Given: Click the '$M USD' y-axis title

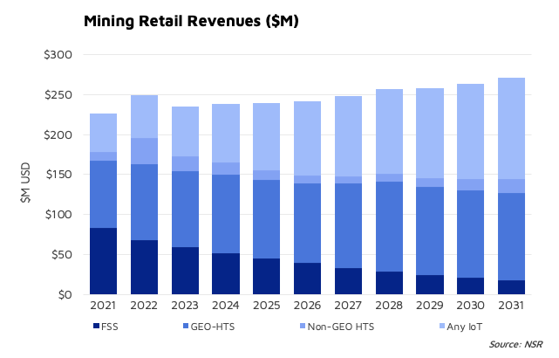Looking at the screenshot, I should 25,182.
